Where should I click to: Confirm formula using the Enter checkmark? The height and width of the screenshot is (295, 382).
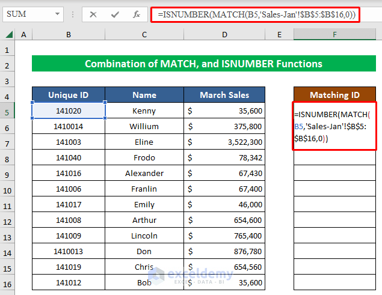point(115,14)
